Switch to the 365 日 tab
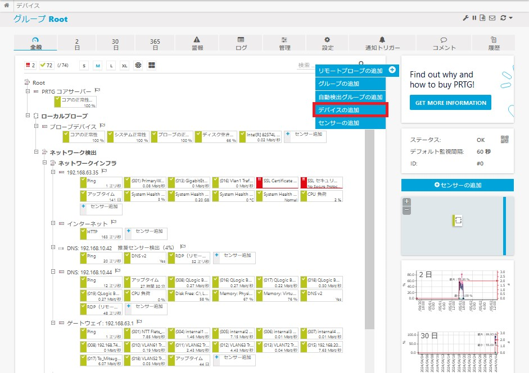Viewport: 529px width, 373px height. (155, 43)
